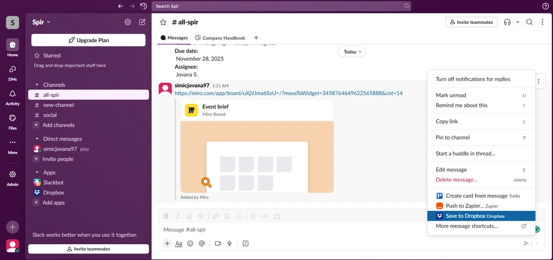
Task: Star the all-spir channel
Action: [x=163, y=22]
